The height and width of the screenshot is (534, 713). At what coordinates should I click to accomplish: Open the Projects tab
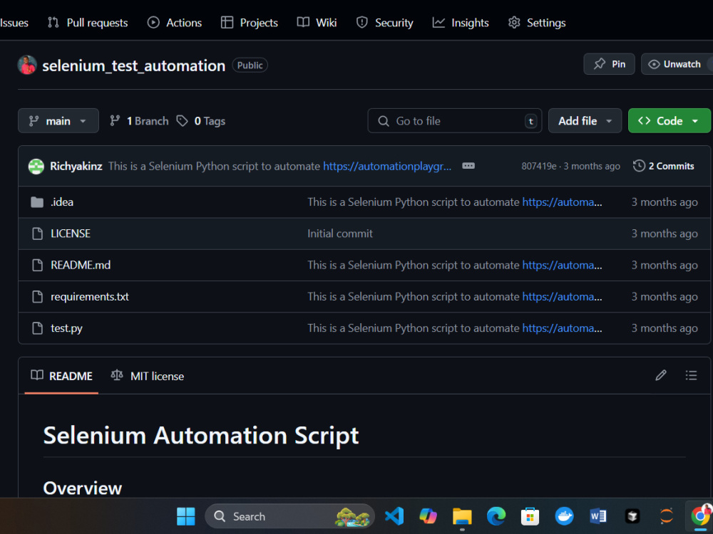click(249, 23)
